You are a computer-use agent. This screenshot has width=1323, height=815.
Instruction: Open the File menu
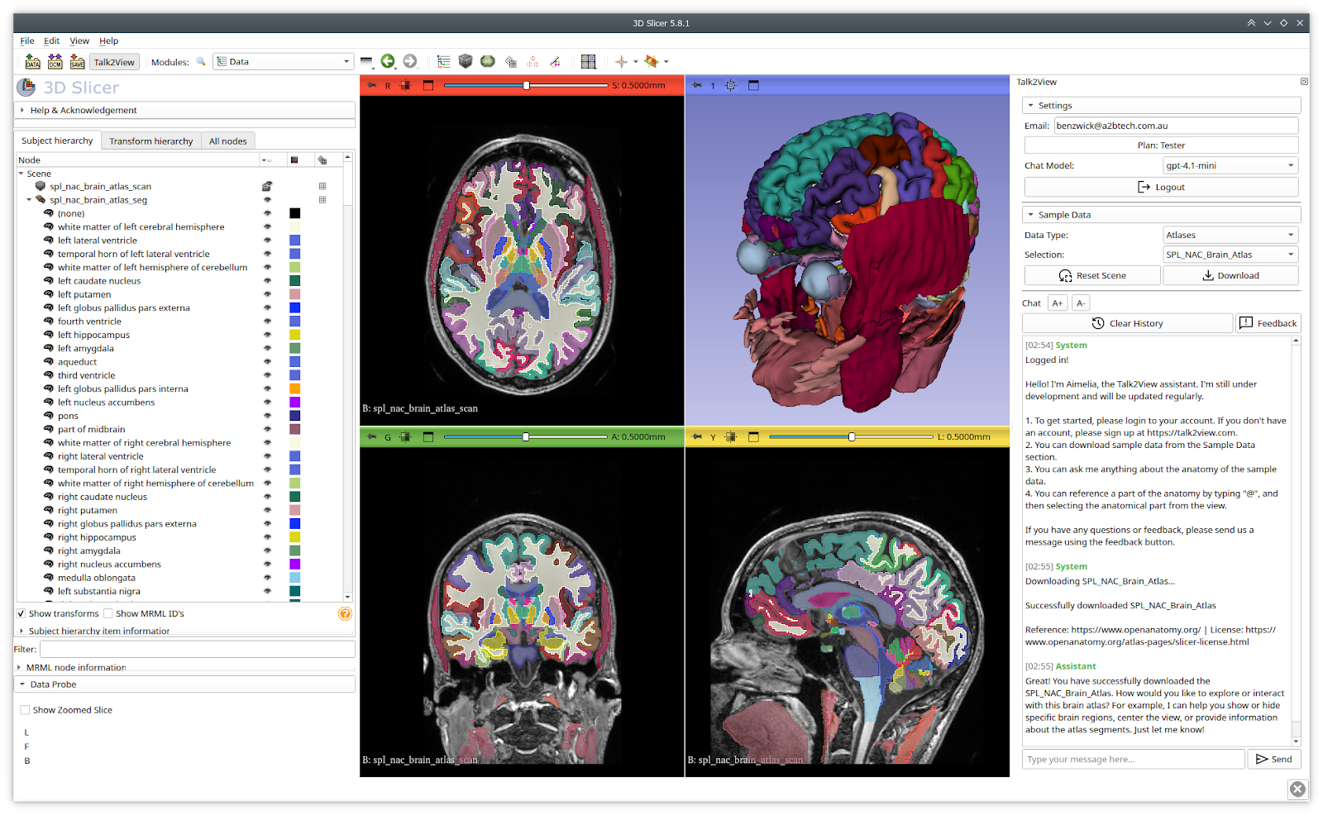click(27, 41)
